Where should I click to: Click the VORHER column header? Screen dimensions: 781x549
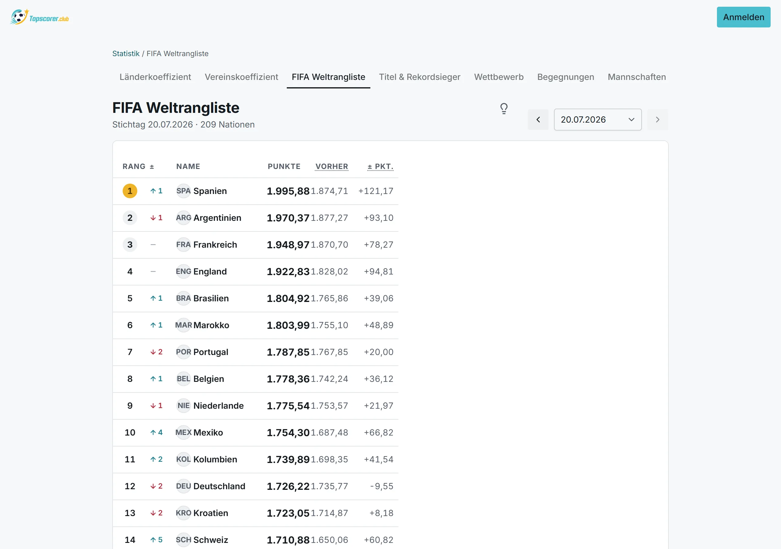pyautogui.click(x=332, y=166)
